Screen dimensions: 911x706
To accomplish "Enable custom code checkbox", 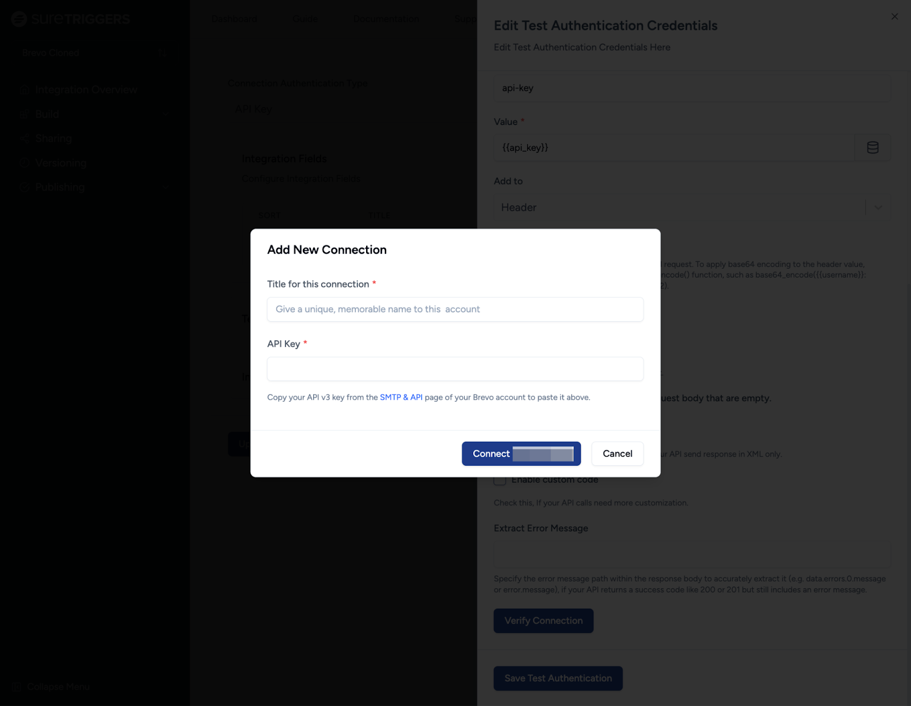I will tap(499, 480).
